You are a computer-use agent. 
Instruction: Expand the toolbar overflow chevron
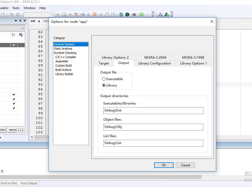point(152,16)
